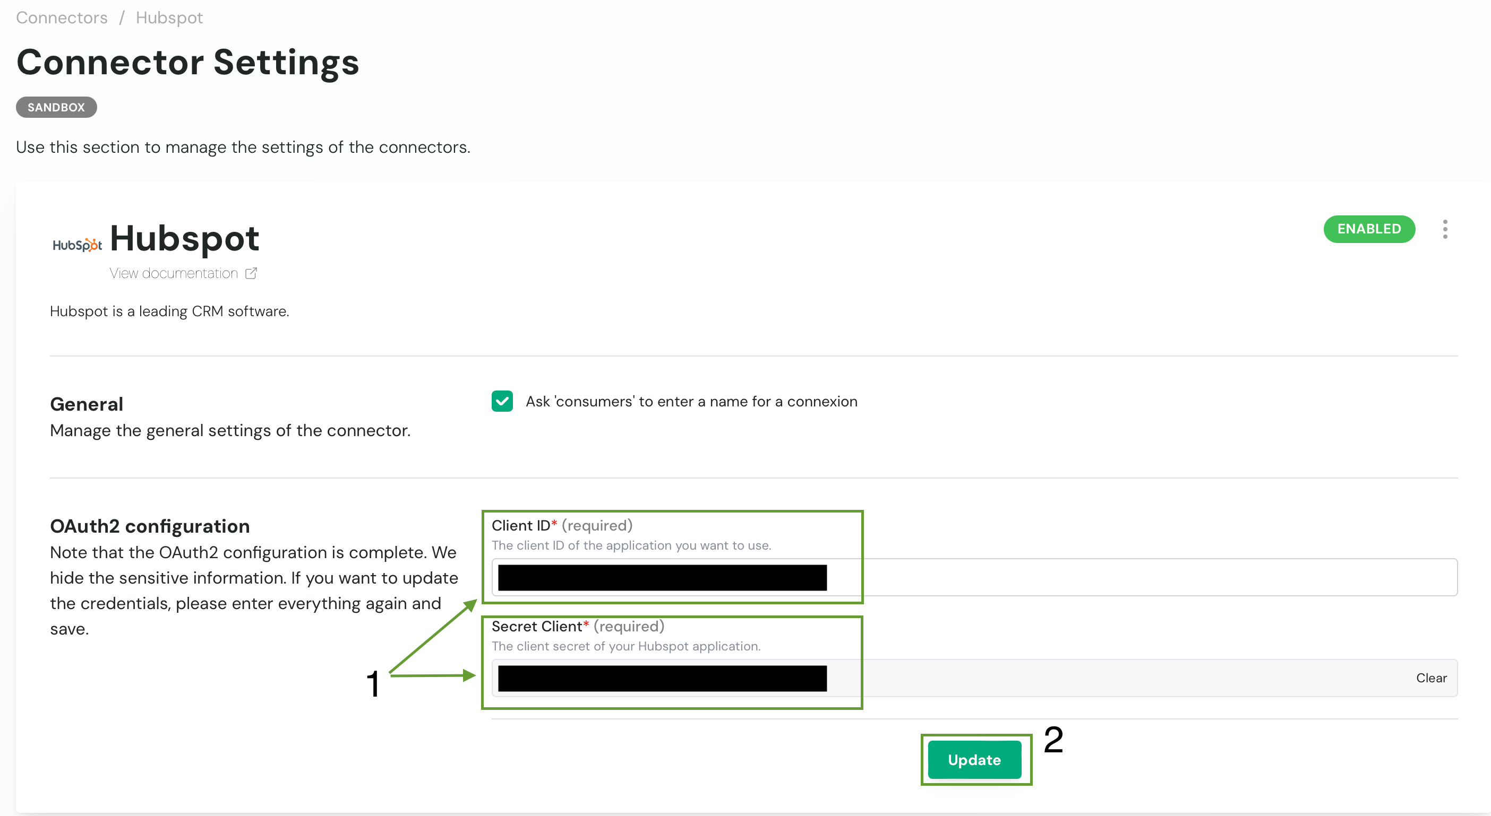
Task: Click the 'General' section heading
Action: [87, 404]
